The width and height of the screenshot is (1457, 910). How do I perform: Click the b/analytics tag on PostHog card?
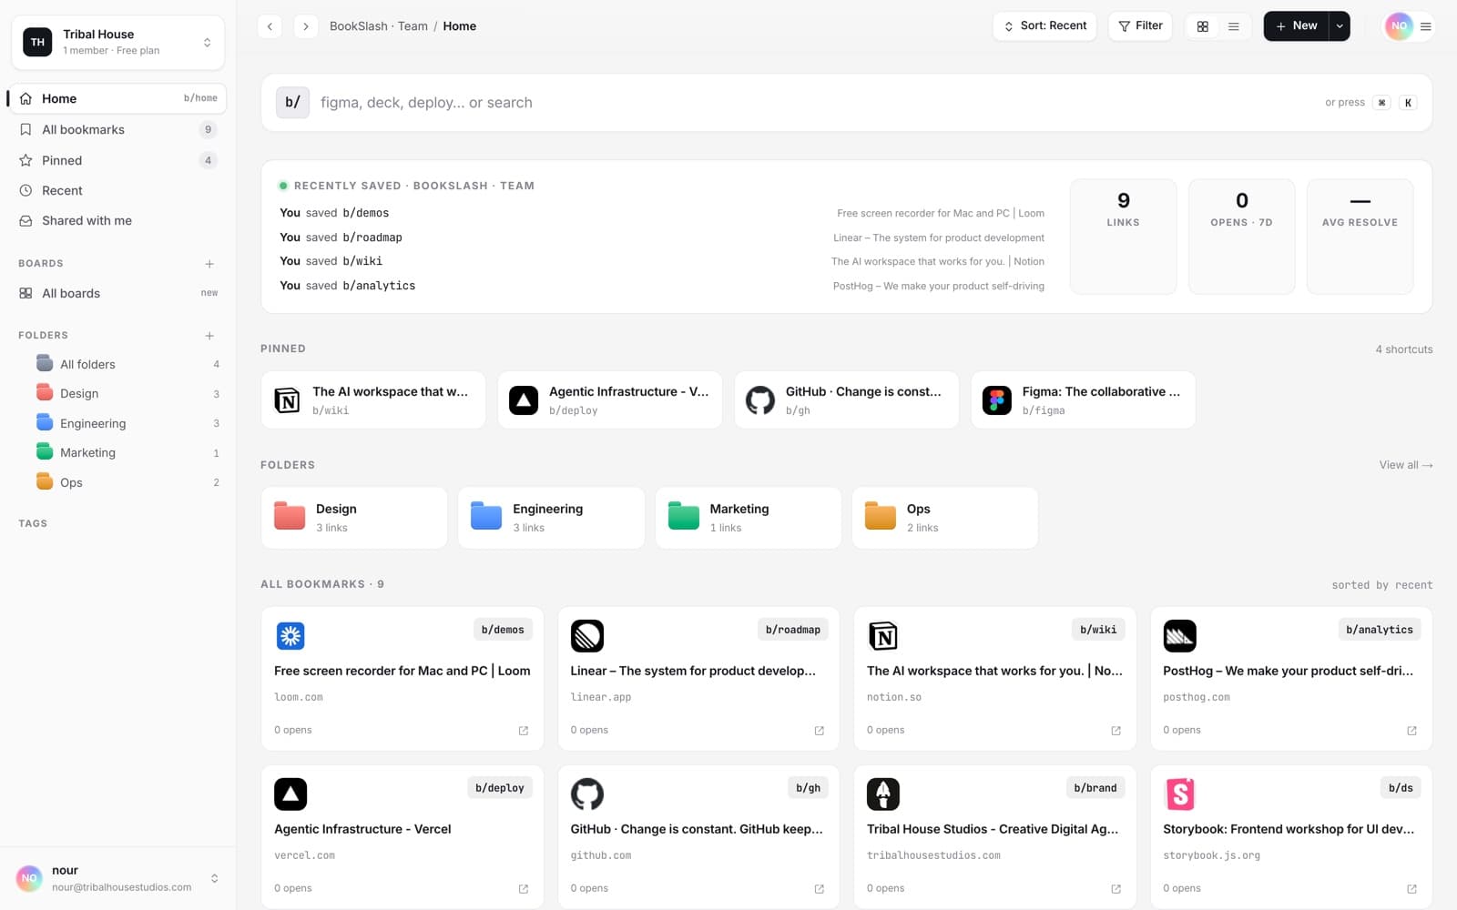pos(1380,630)
